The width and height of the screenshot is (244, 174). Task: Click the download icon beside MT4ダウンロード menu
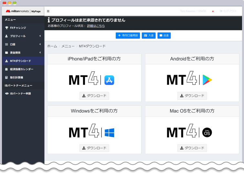point(6,61)
